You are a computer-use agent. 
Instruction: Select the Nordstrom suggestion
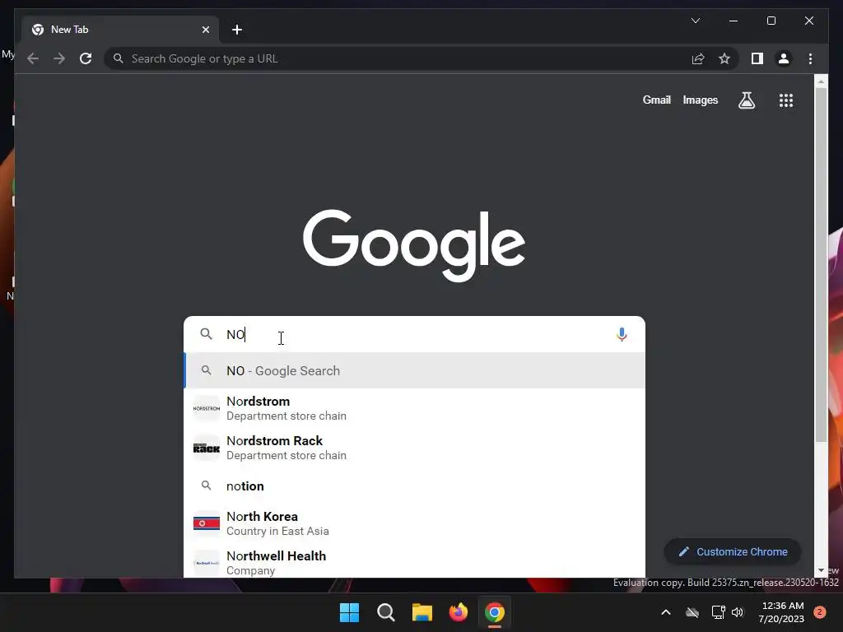414,408
